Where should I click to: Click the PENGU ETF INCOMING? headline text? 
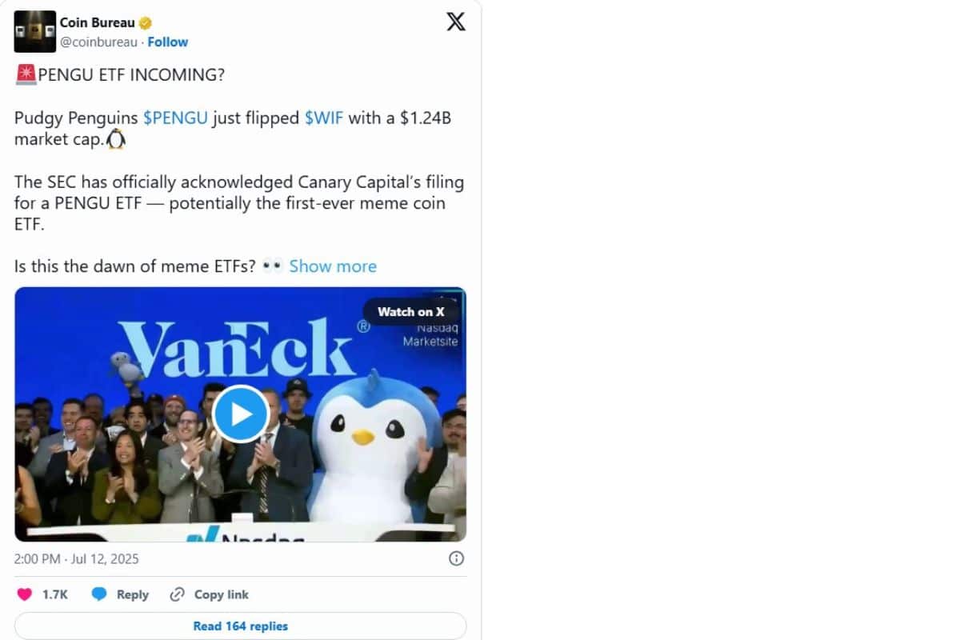click(131, 74)
